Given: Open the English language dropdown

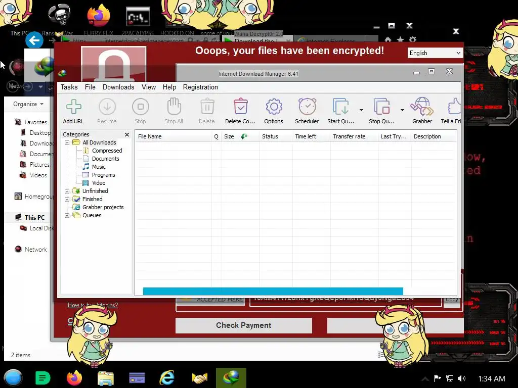Looking at the screenshot, I should pos(435,53).
